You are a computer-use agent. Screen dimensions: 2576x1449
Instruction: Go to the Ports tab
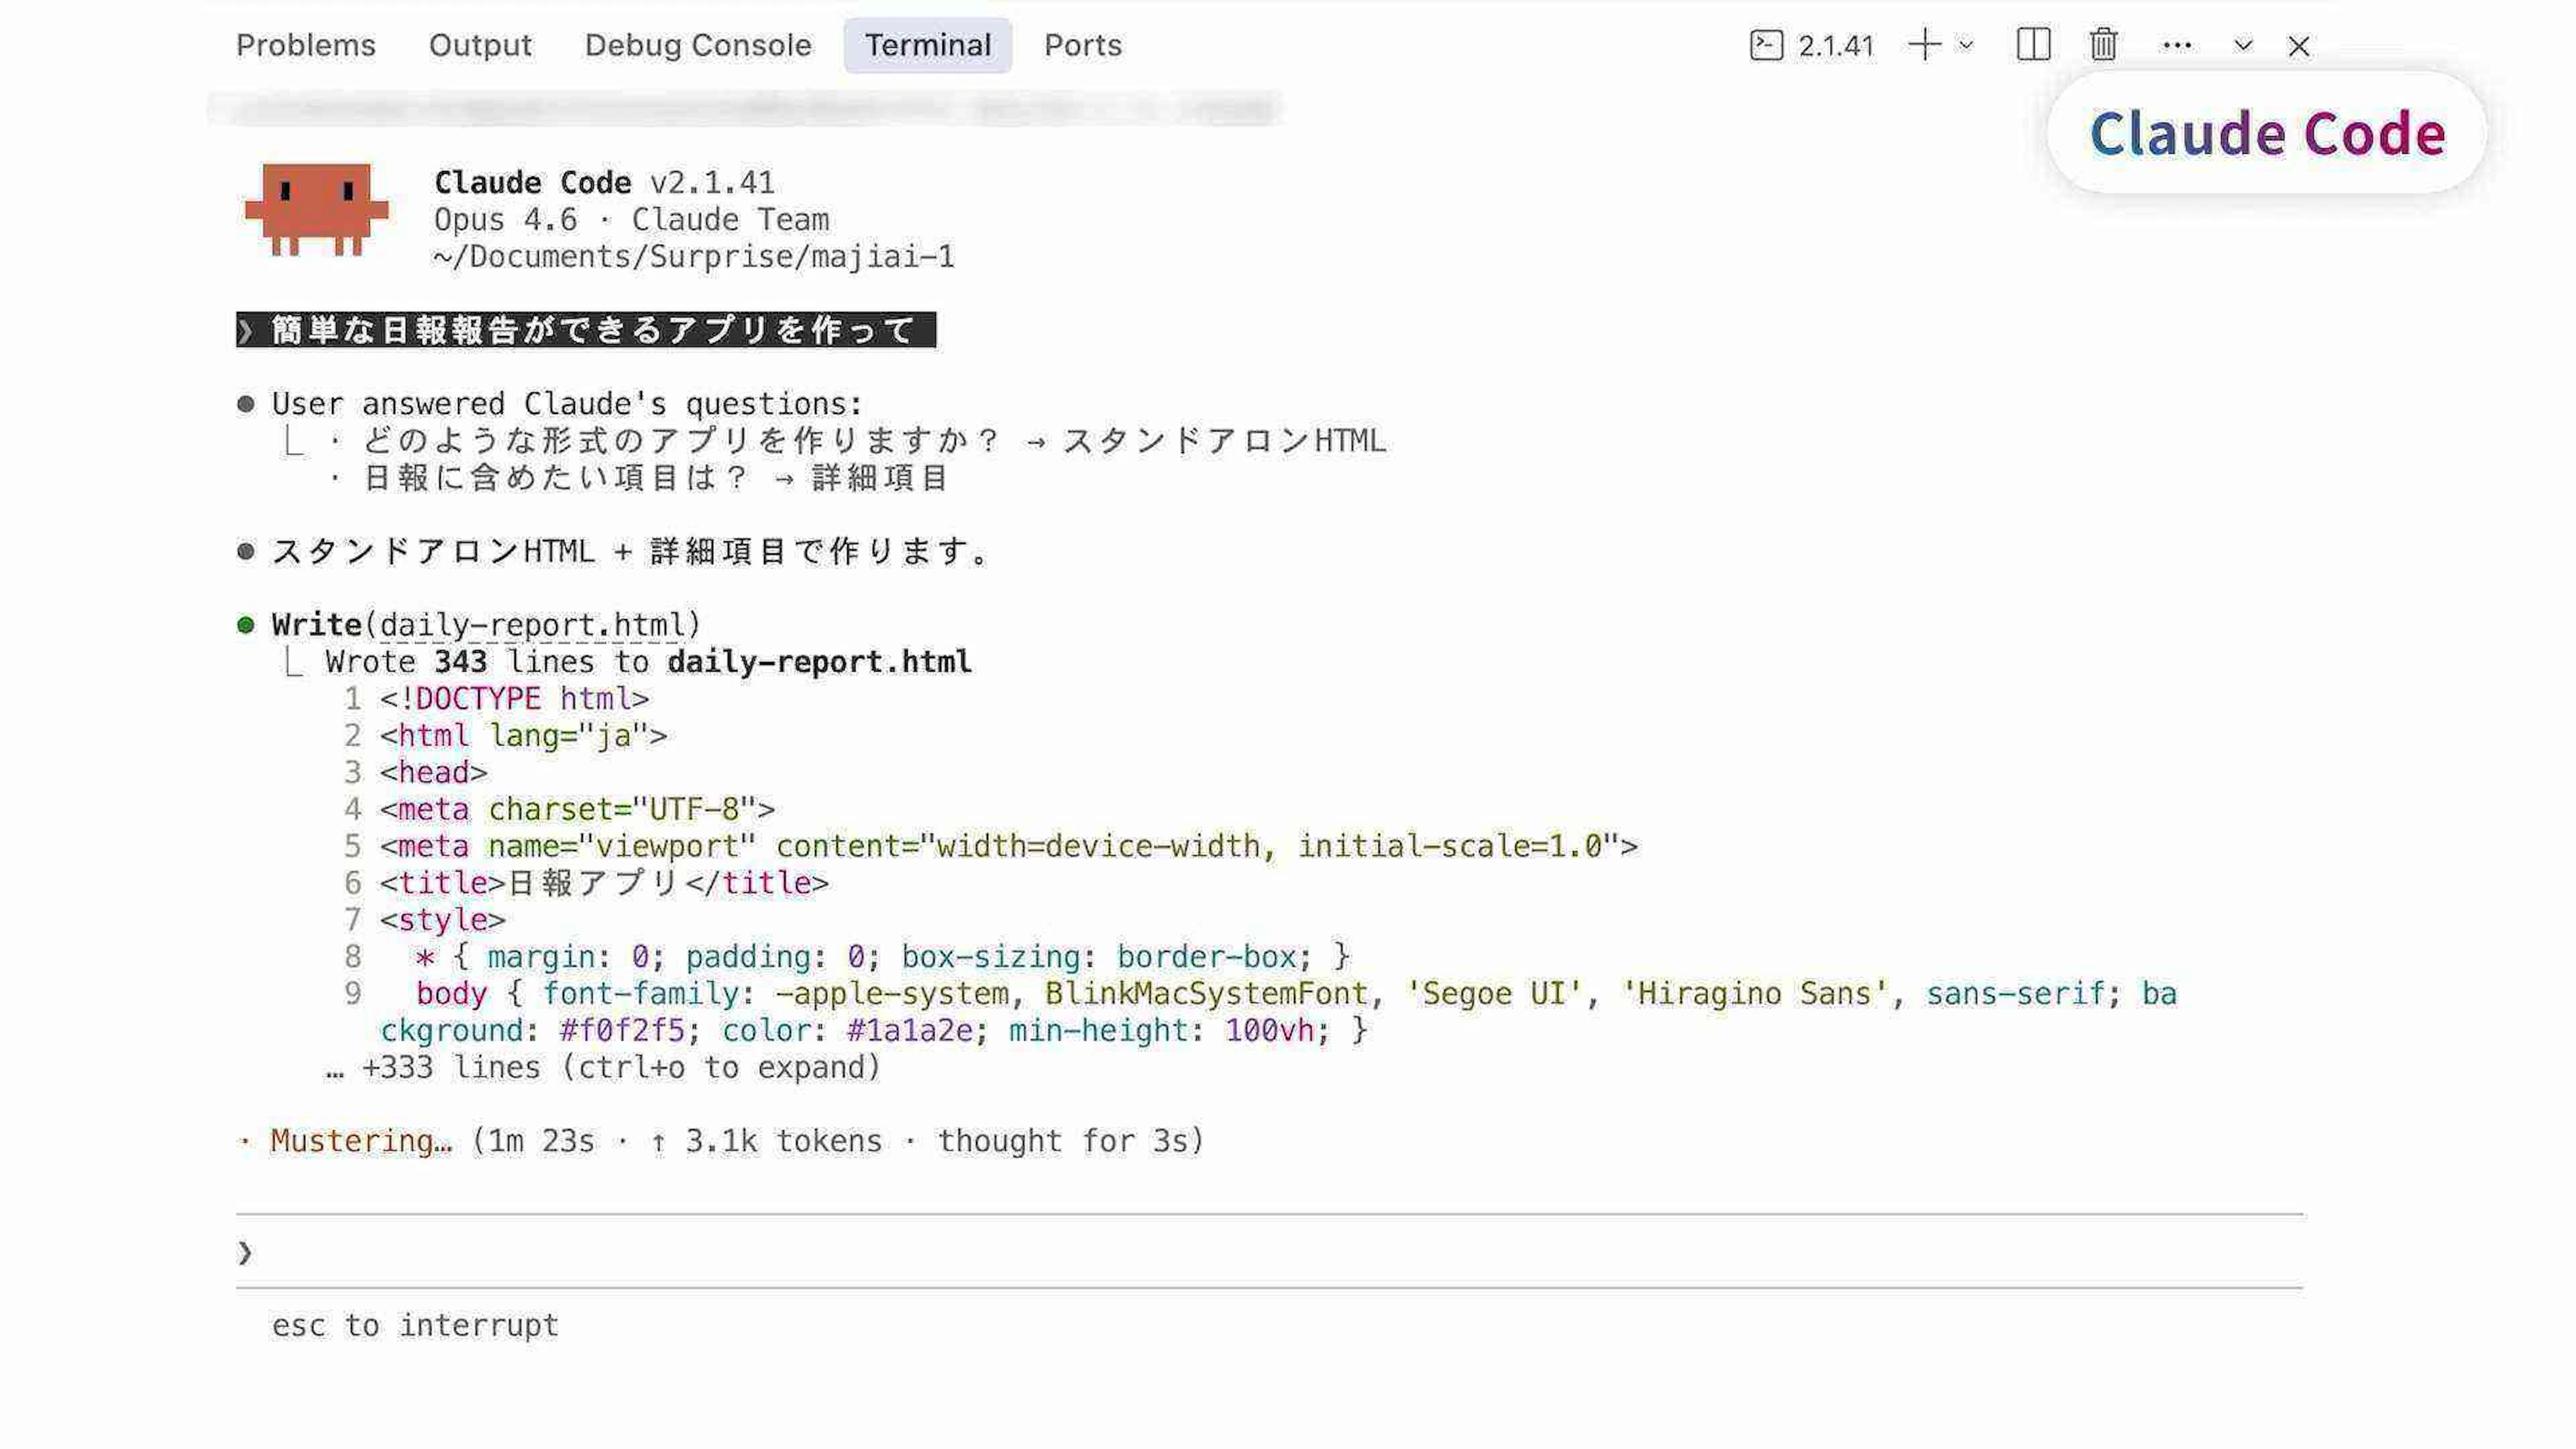[1082, 46]
